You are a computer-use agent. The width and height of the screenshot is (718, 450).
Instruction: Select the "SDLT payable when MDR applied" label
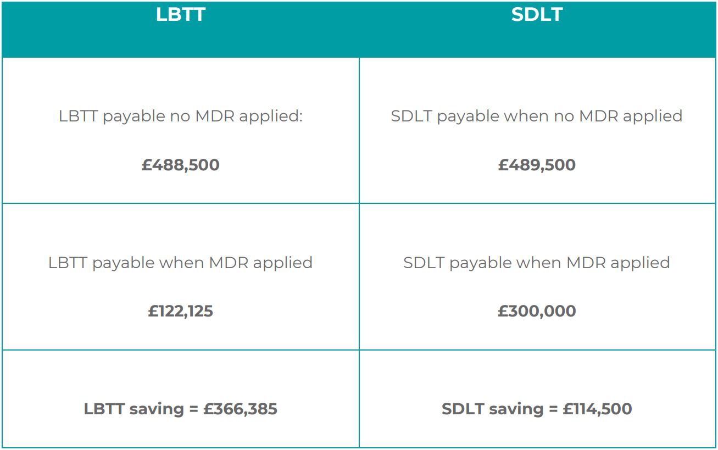click(x=537, y=263)
